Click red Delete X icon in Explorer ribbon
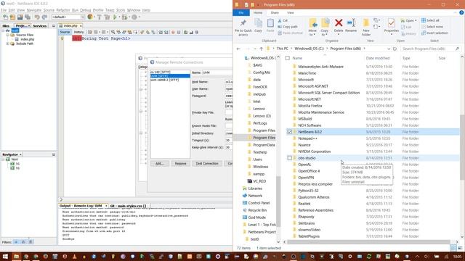Viewport: 465px width, 261px height. coord(339,22)
